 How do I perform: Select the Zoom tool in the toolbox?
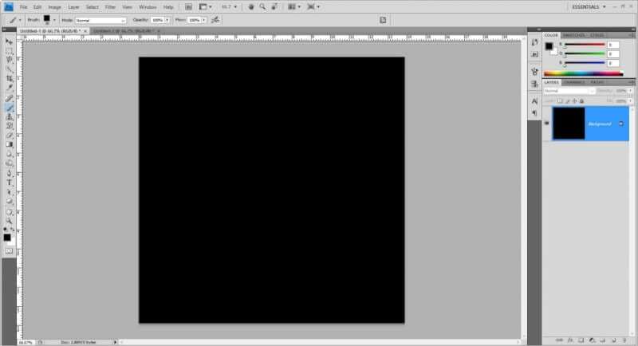(9, 221)
